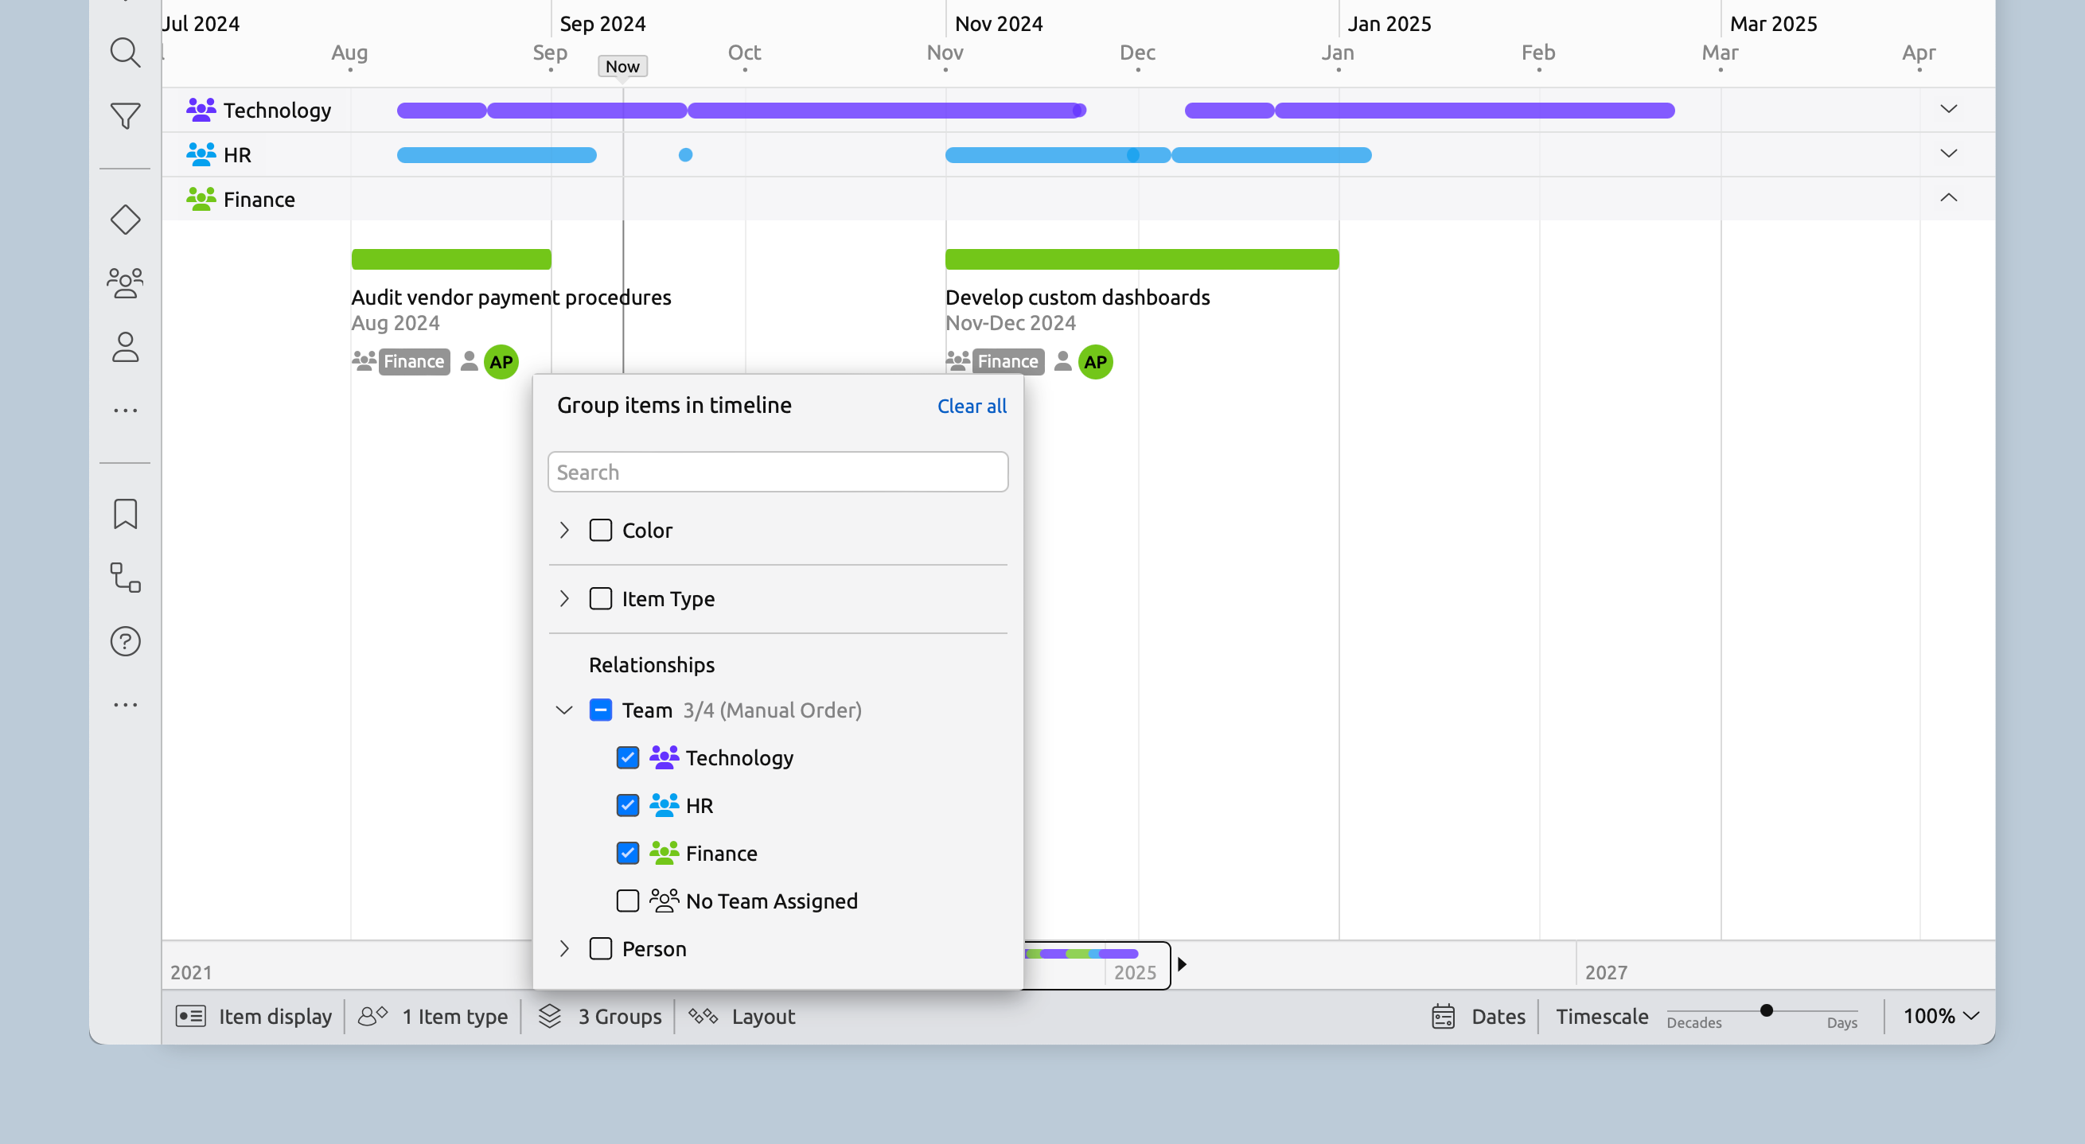Viewport: 2085px width, 1144px height.
Task: Click the first blue HR timeline bar
Action: coord(497,154)
